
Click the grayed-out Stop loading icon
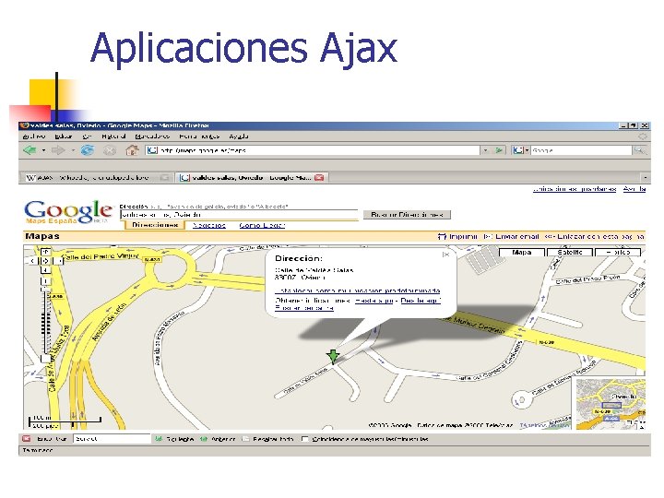[110, 150]
